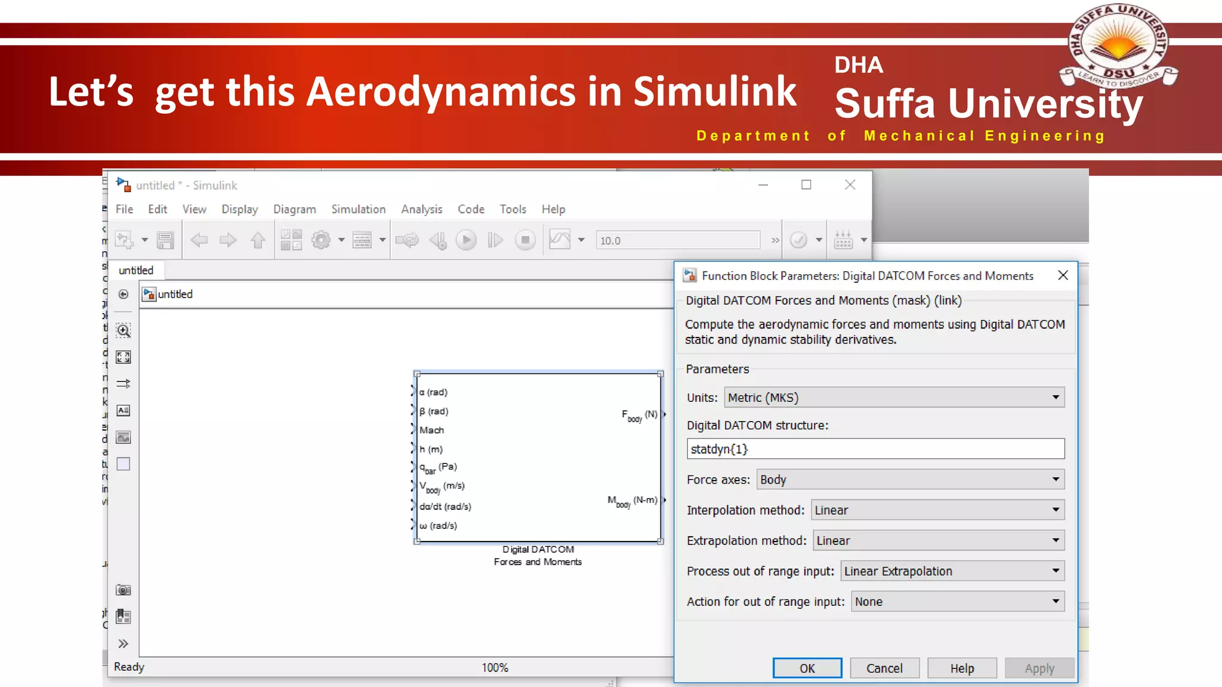Viewport: 1222px width, 687px height.
Task: Click the 100% zoom status text
Action: click(x=495, y=667)
